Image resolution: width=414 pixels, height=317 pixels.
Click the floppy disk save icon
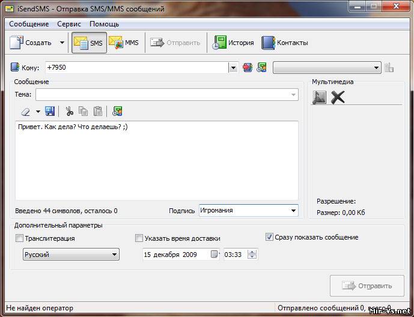[x=50, y=111]
